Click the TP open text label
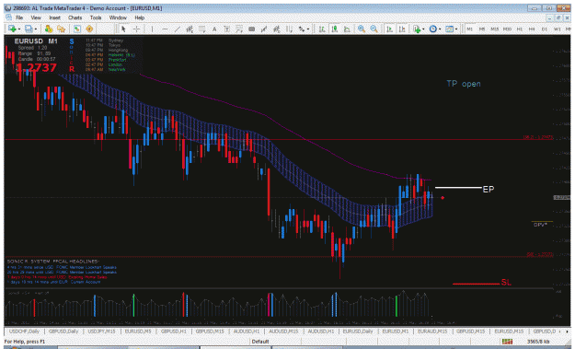The image size is (575, 349). (x=464, y=84)
